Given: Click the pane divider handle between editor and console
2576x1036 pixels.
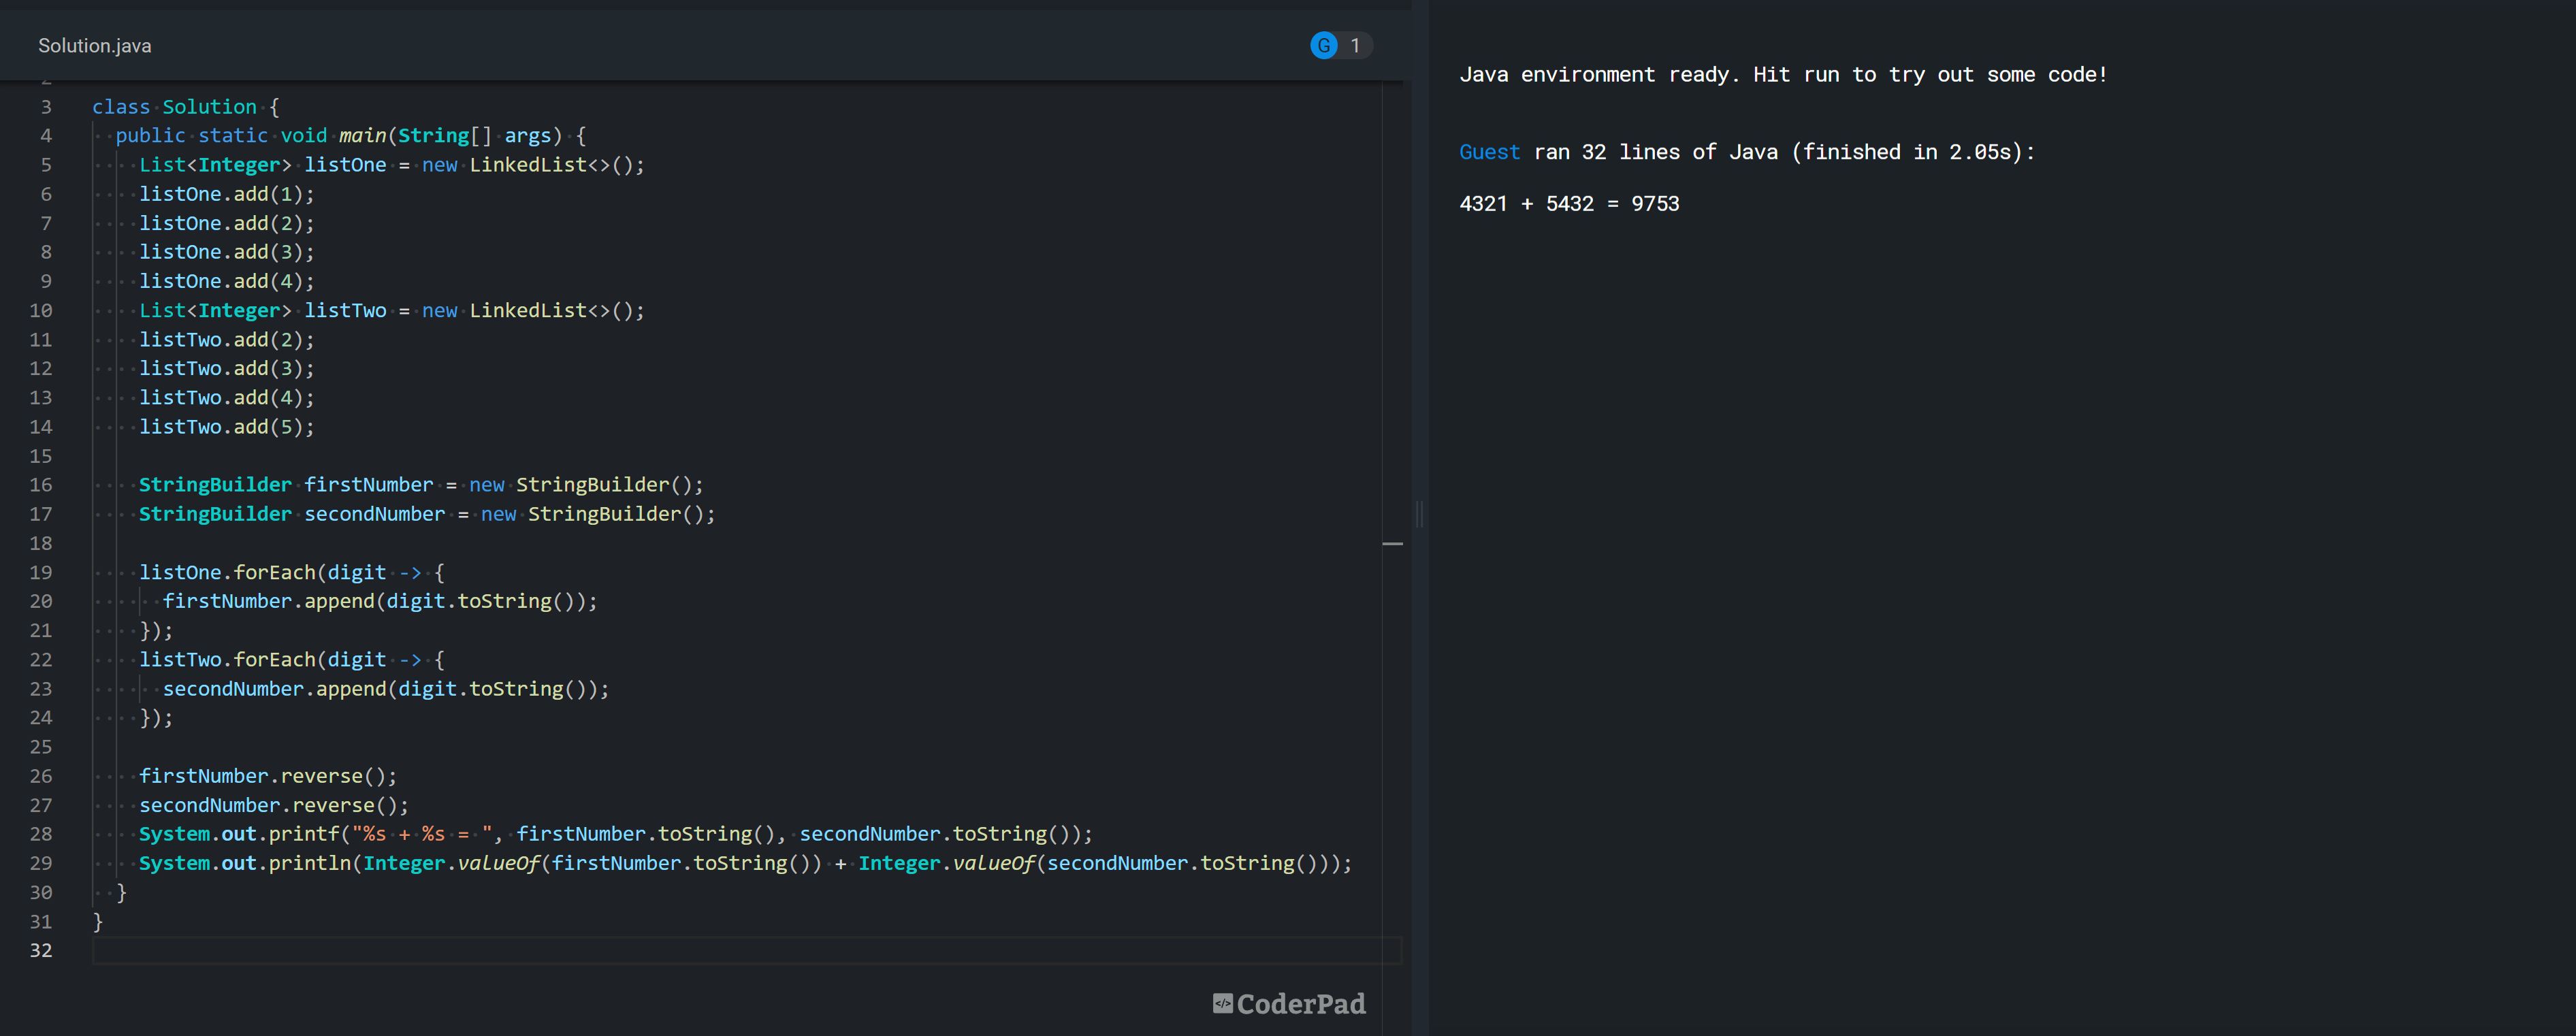Looking at the screenshot, I should tap(1419, 515).
